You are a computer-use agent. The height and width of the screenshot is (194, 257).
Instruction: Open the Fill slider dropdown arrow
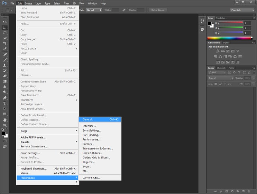tap(253, 84)
